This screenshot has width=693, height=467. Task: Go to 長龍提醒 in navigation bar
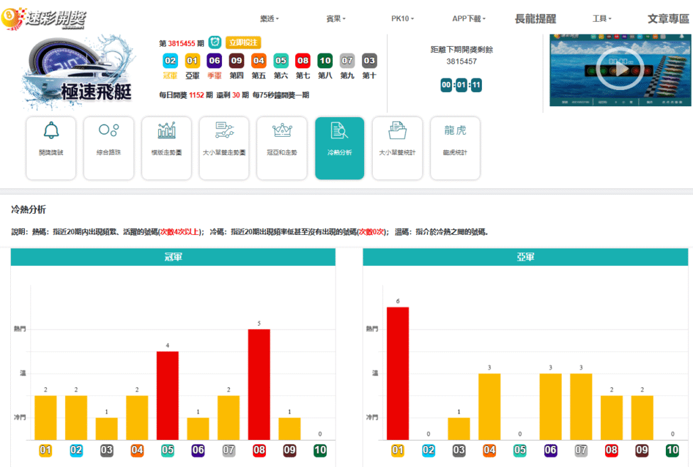tap(535, 19)
